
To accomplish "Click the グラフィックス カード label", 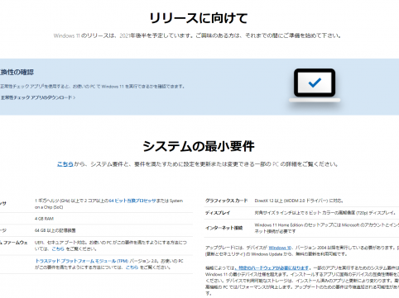I will tap(226, 201).
